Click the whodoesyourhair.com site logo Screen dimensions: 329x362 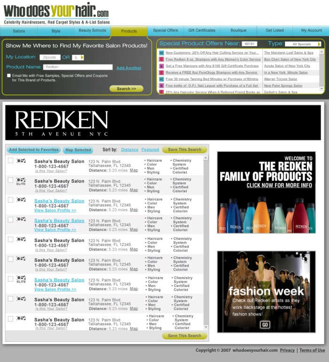[56, 13]
